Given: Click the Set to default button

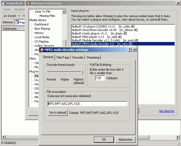Looking at the screenshot, I should (57, 113).
